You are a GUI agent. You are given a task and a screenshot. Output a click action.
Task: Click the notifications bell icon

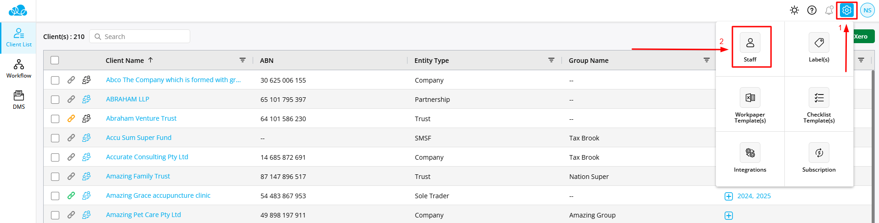click(829, 10)
